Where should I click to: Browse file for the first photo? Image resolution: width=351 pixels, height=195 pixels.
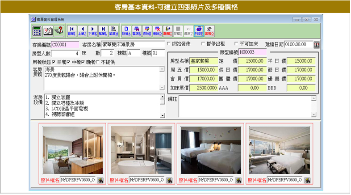click(x=101, y=180)
